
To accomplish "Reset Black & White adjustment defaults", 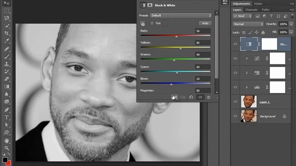I will (191, 97).
